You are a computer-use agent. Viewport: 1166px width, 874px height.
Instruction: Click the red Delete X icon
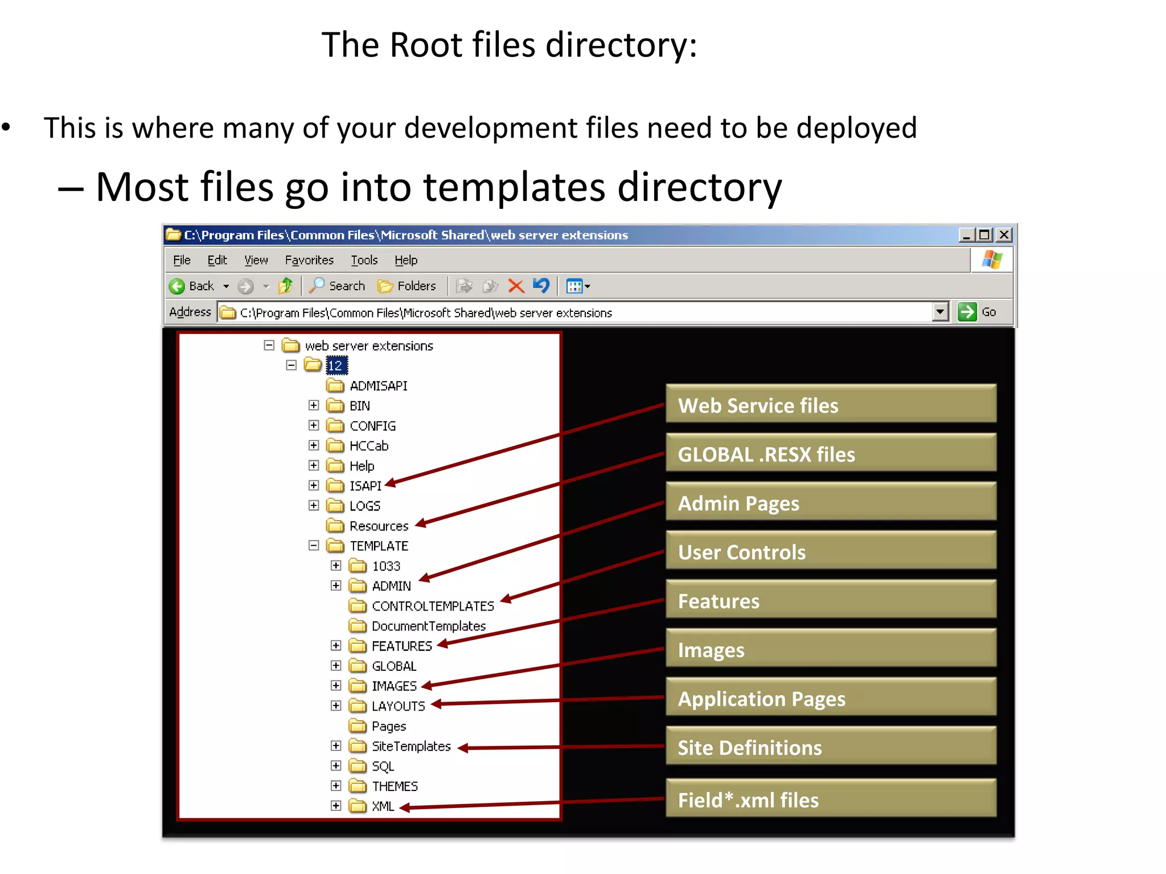[516, 286]
